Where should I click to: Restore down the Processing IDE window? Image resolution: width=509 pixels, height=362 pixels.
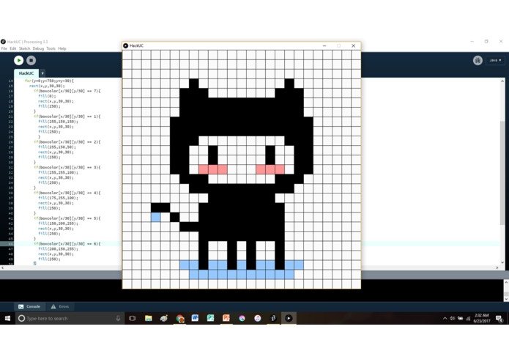[x=486, y=42]
